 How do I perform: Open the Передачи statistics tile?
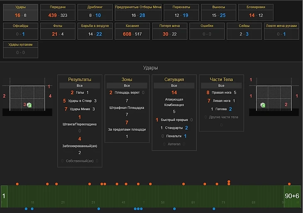point(58,12)
